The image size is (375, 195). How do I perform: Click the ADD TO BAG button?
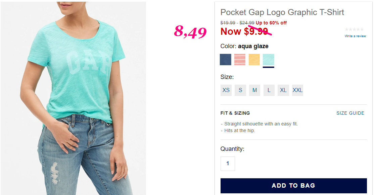click(293, 185)
